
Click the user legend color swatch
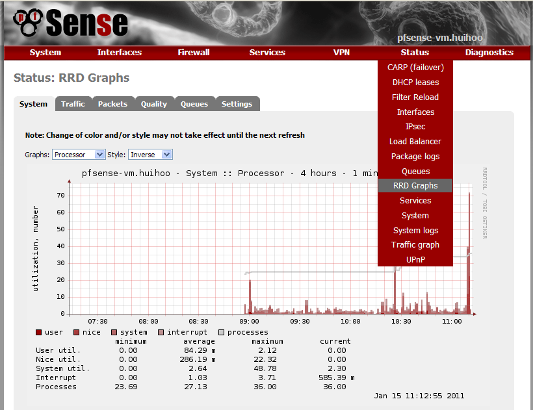39,332
